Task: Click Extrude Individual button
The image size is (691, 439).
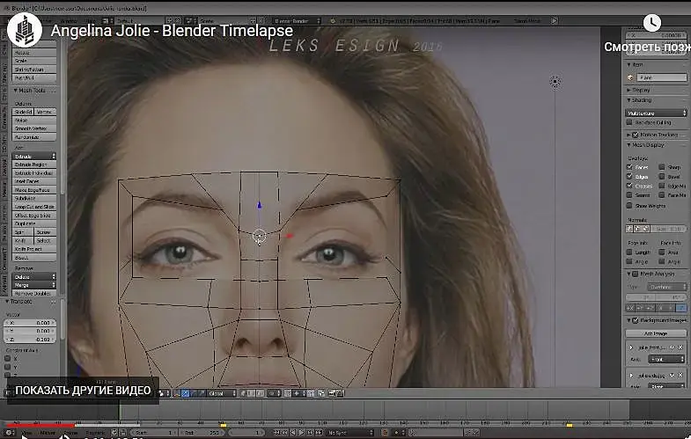Action: pyautogui.click(x=34, y=172)
